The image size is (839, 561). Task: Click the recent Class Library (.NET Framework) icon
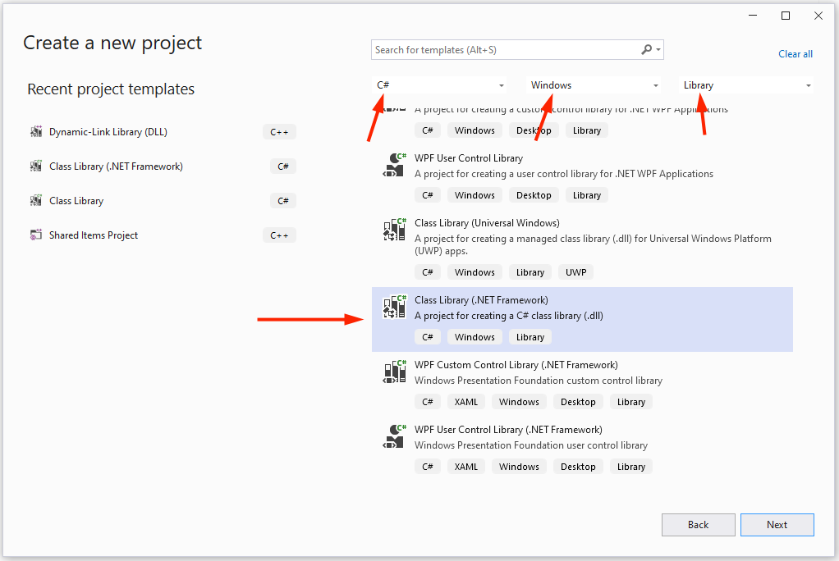pyautogui.click(x=36, y=166)
